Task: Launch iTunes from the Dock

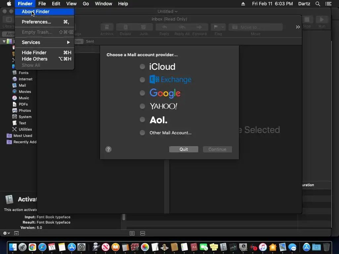Action: coord(263,247)
